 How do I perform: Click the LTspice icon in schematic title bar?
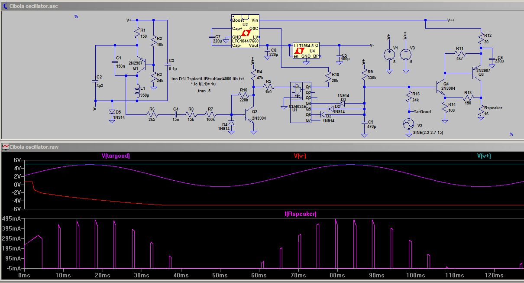[5, 7]
